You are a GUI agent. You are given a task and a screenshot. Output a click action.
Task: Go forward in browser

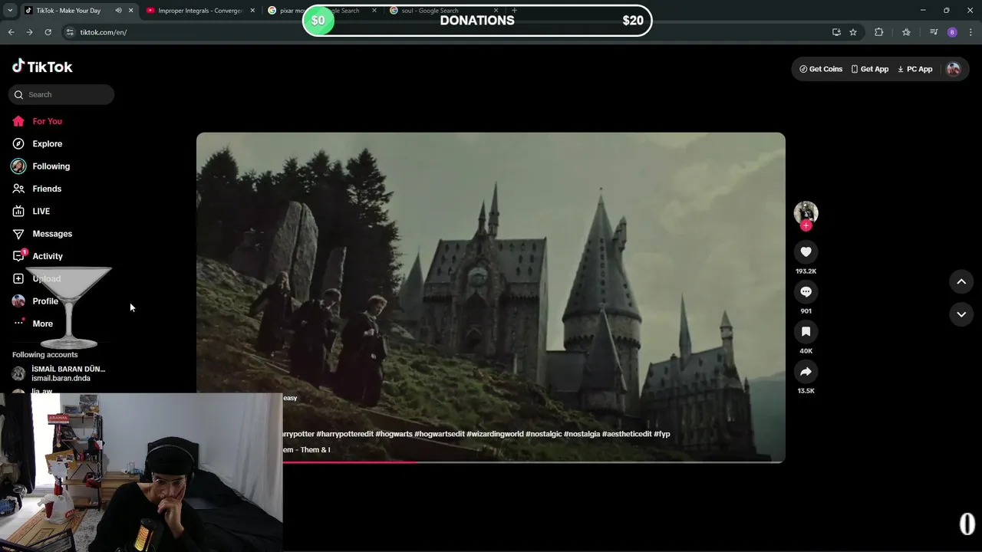coord(29,32)
